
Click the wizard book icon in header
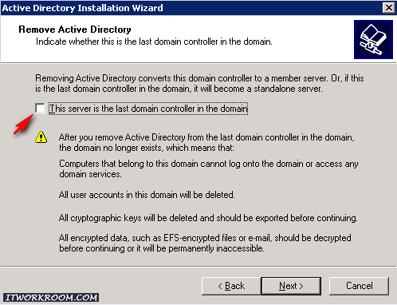(373, 39)
